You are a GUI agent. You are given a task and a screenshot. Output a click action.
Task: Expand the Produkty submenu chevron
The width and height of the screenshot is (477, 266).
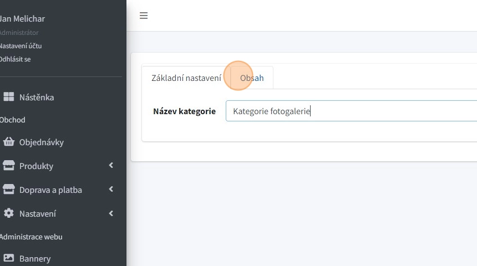point(111,166)
